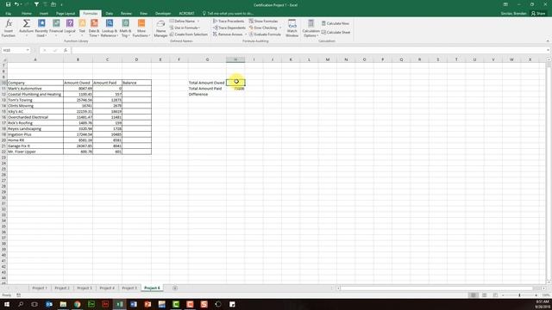Switch to the Insert ribbon tab
Viewport: 552px width, 310px height.
(x=44, y=14)
